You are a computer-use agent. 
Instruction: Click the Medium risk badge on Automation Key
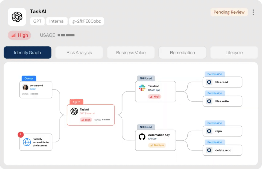pyautogui.click(x=157, y=145)
